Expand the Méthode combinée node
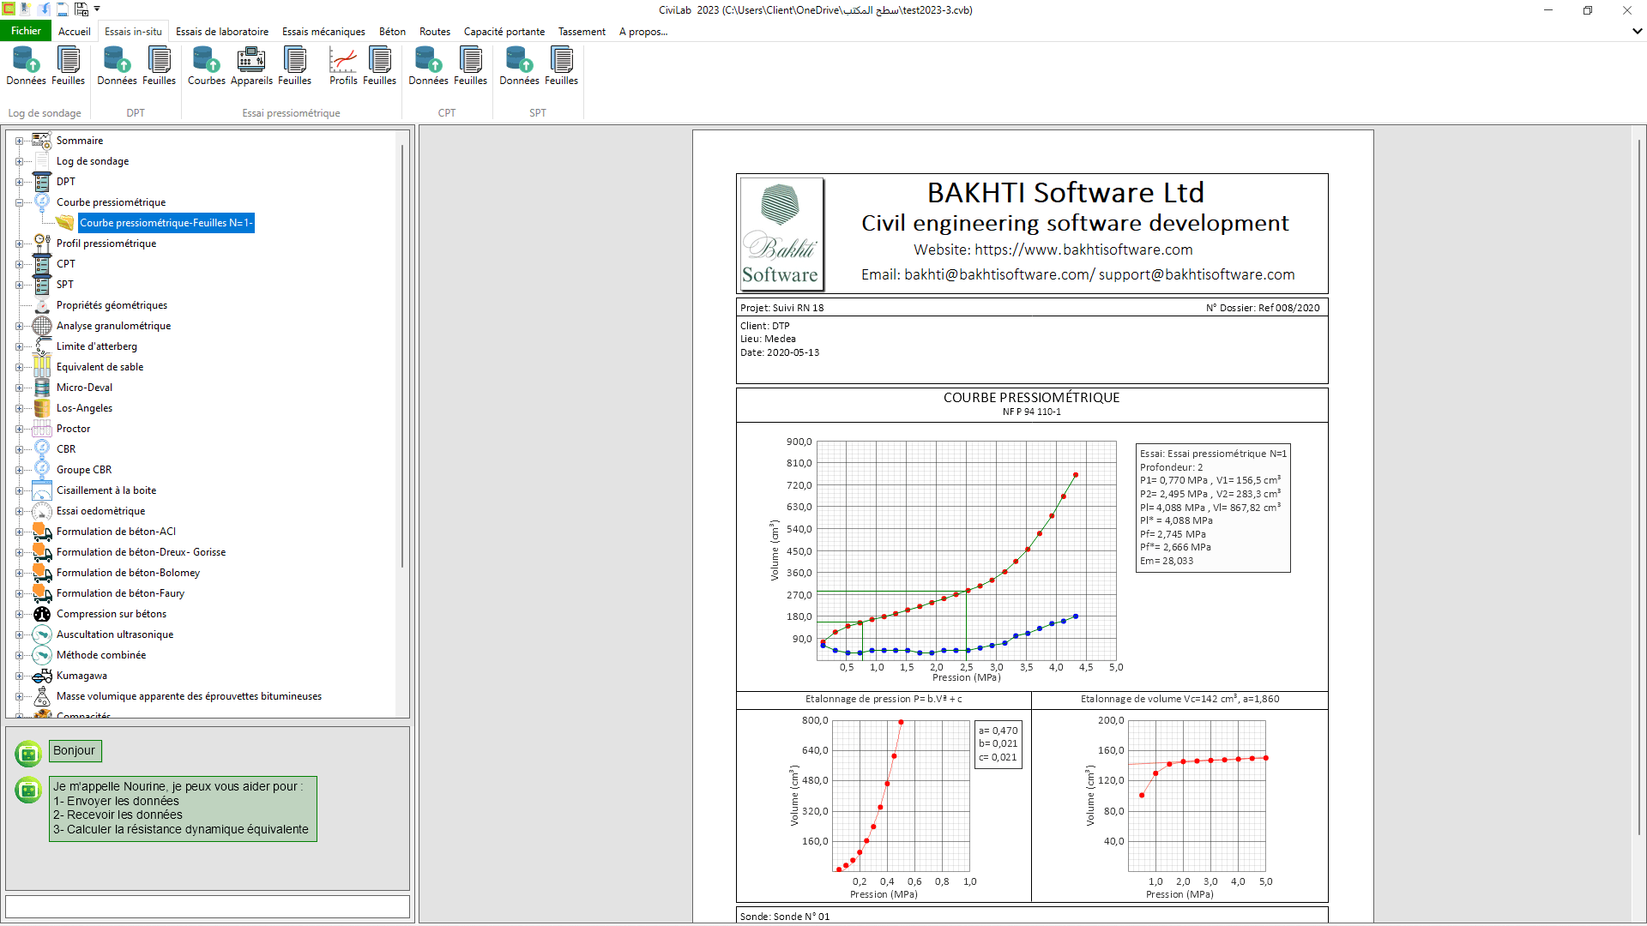This screenshot has height=926, width=1647. pyautogui.click(x=19, y=655)
